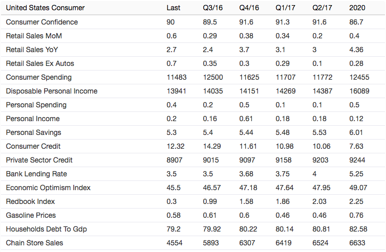Select the Personal Income link
Image resolution: width=386 pixels, height=252 pixels.
click(33, 119)
